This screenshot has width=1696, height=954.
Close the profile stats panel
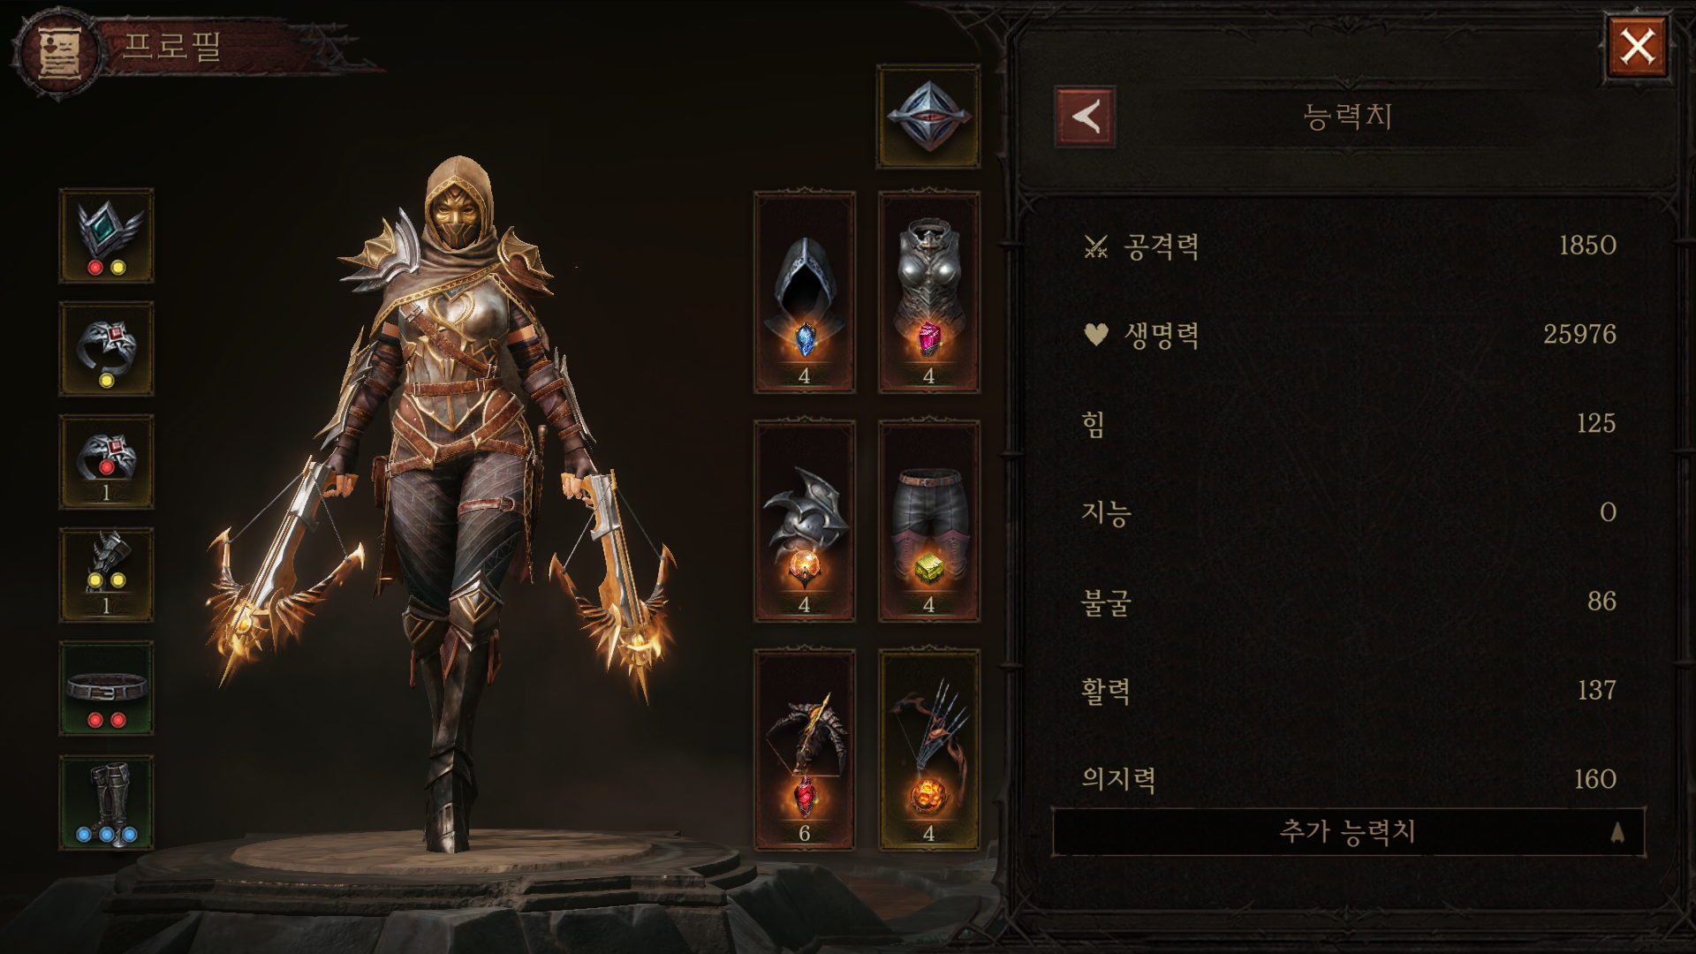coord(1637,46)
